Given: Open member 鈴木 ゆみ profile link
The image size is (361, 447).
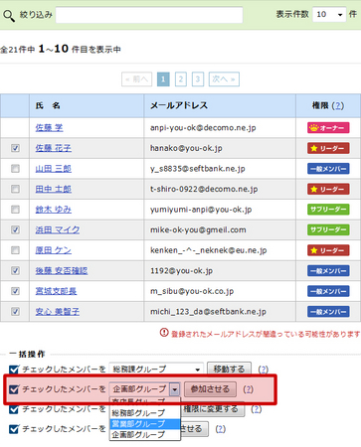Looking at the screenshot, I should coord(54,210).
